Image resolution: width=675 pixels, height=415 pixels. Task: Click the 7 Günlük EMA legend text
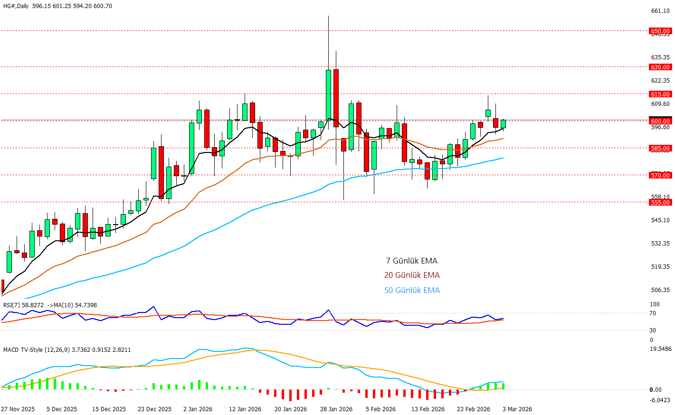411,261
